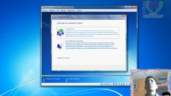
Task: Click the keyboard capture icon beside CTRL
Action: pos(124,84)
